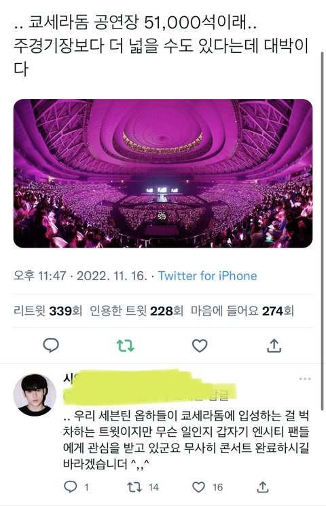Click the 11:47 2022. 11. 16. timestamp
Image resolution: width=326 pixels, height=506 pixels.
tap(80, 276)
